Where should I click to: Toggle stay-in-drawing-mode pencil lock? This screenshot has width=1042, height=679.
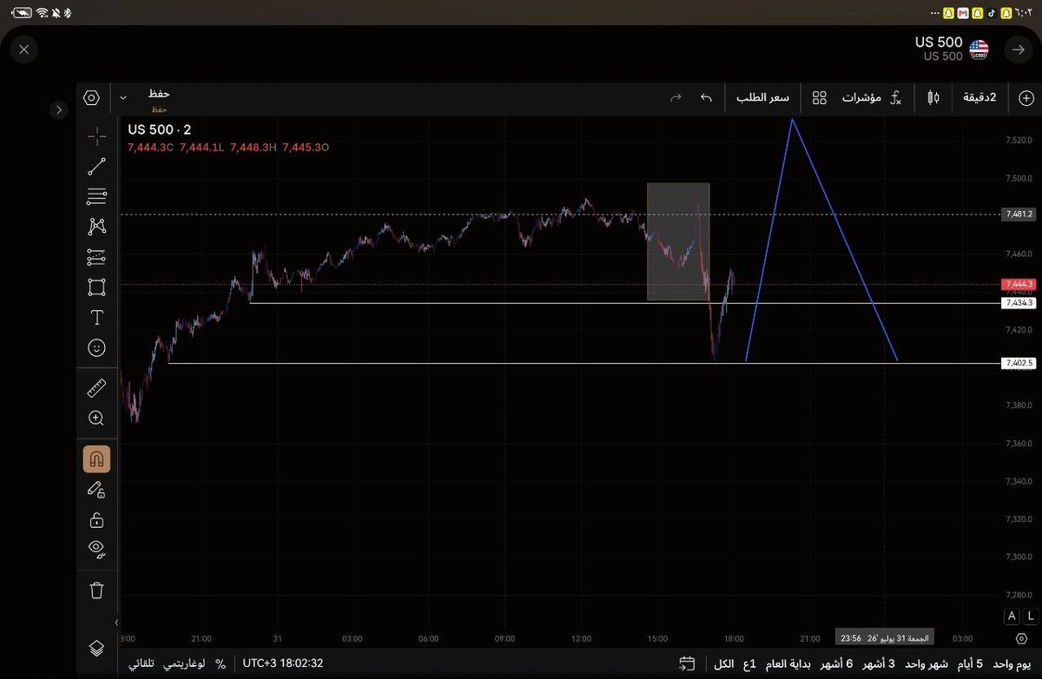tap(96, 490)
